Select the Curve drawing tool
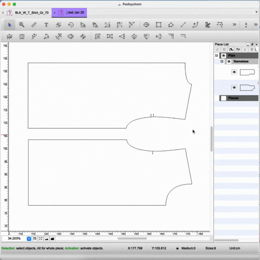 195,25
